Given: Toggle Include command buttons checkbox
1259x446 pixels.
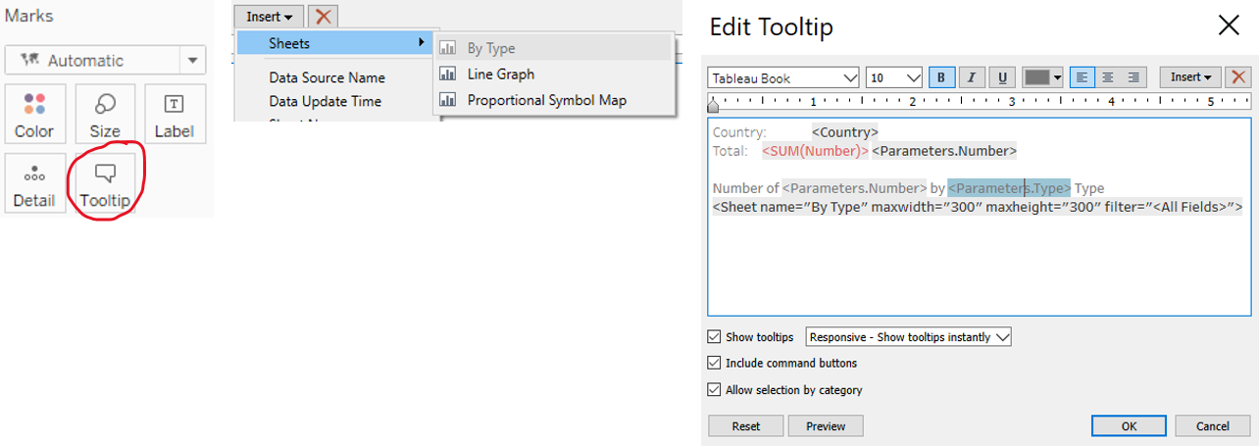Looking at the screenshot, I should [714, 364].
